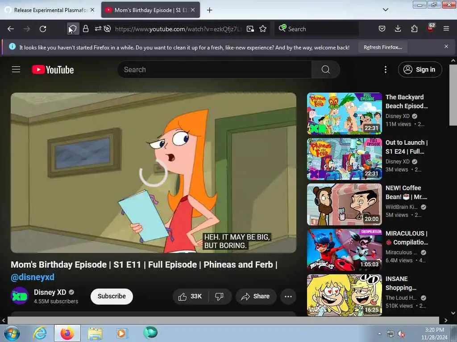This screenshot has height=342, width=457.
Task: Click the Firefox toolbar Search field
Action: [316, 29]
